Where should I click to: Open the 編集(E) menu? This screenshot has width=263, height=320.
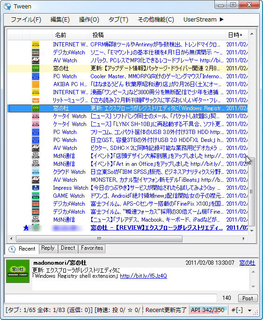[60, 20]
